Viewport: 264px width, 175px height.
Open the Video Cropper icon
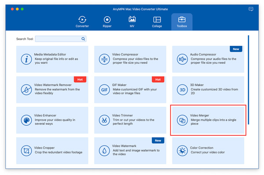coord(26,151)
